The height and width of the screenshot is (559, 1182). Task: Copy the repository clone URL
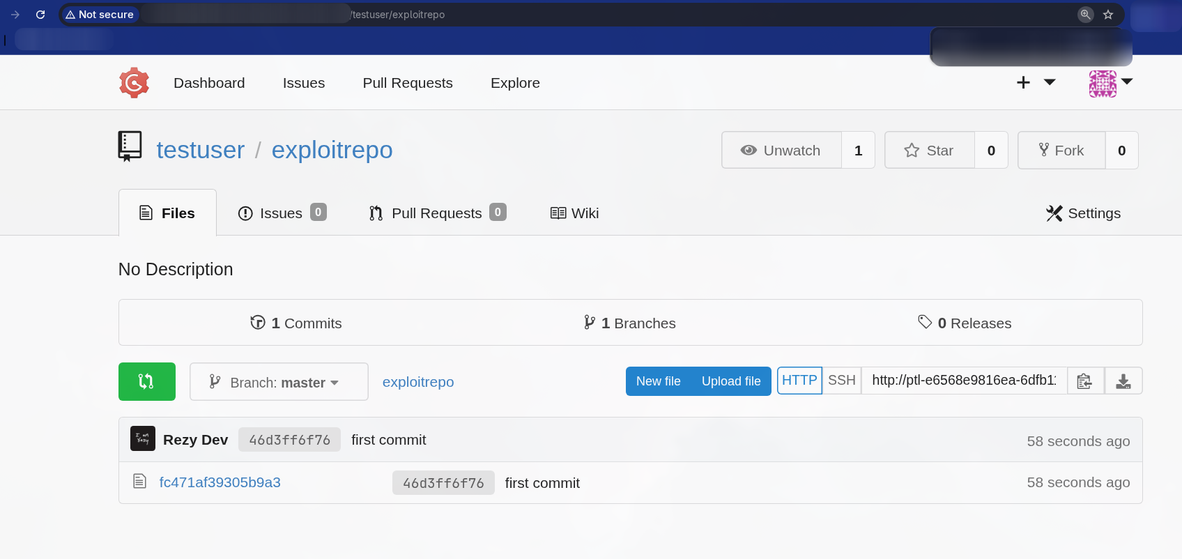click(1084, 381)
